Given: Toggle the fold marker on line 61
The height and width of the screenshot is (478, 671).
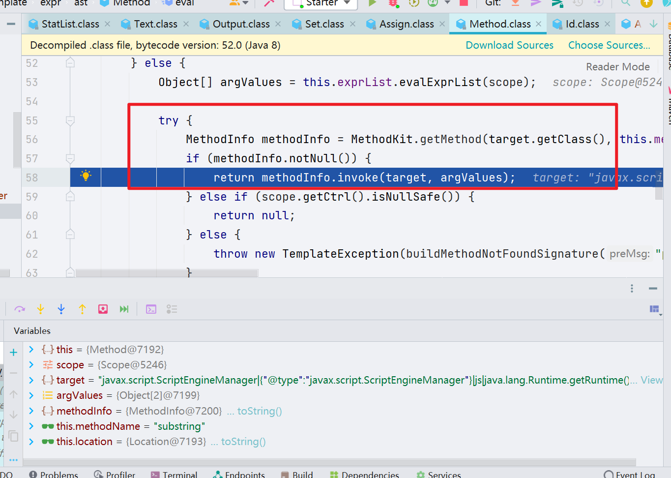Looking at the screenshot, I should [70, 235].
